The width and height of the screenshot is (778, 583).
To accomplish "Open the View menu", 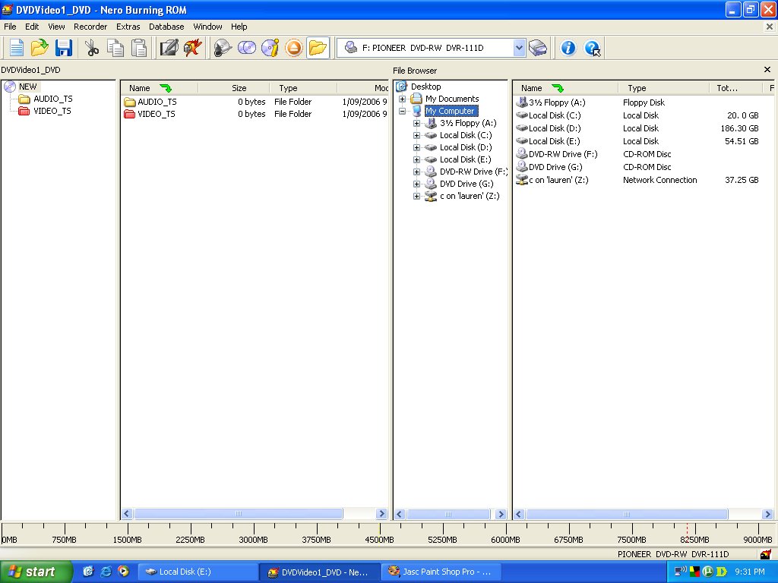I will coord(56,27).
